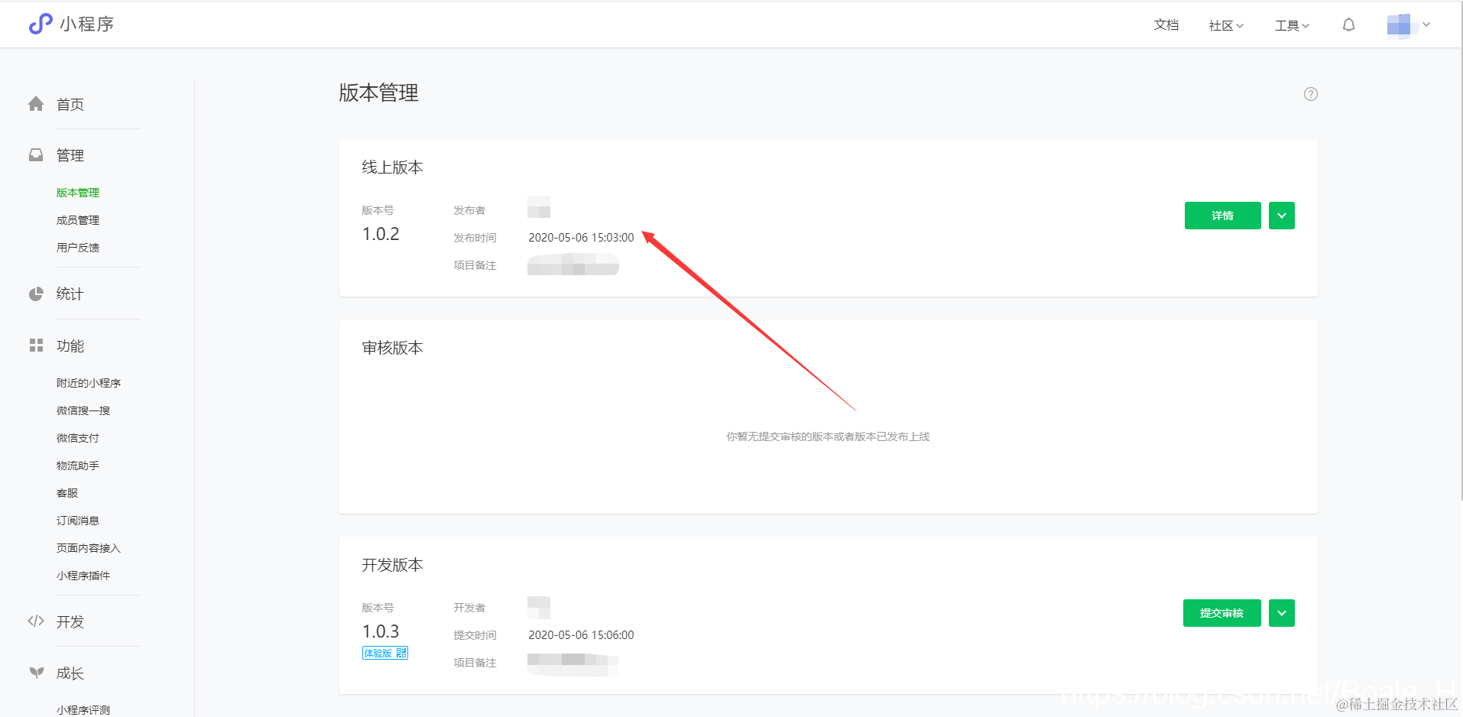Click the 版本管理 page title

pyautogui.click(x=378, y=92)
